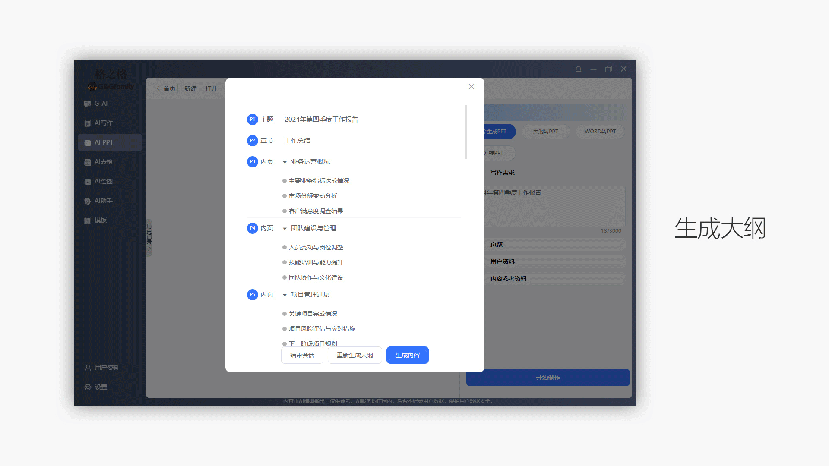Expand the 历史记录 side panel handle
829x466 pixels.
[149, 238]
